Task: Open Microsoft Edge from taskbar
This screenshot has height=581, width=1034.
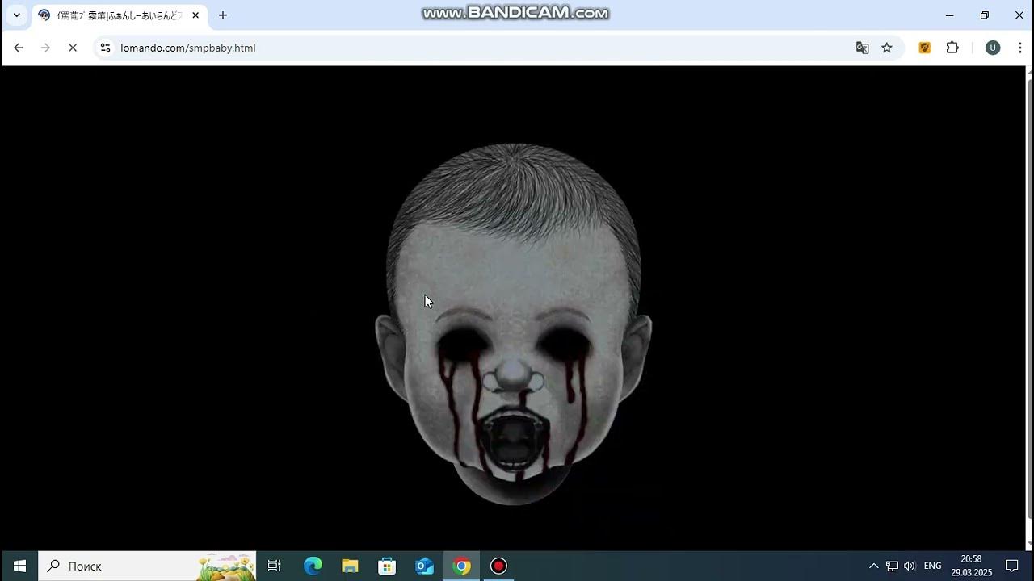Action: click(313, 566)
